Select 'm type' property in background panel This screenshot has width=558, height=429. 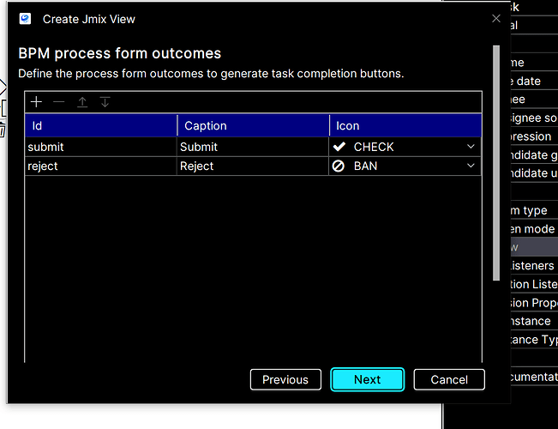click(534, 210)
